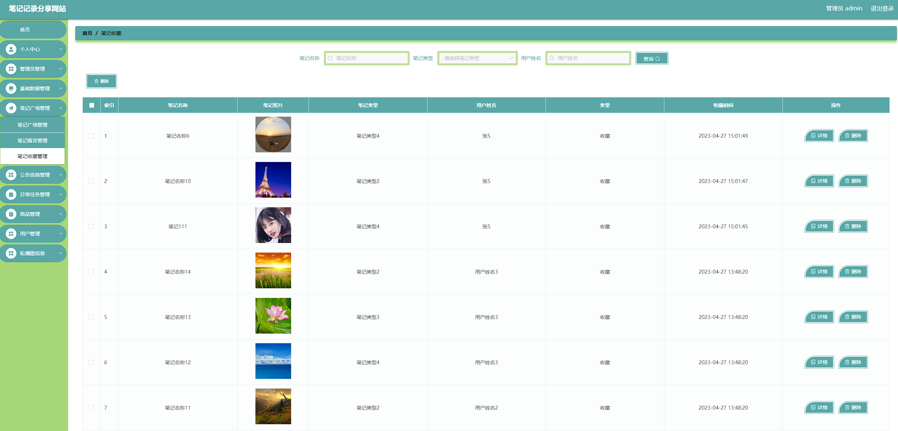Expand the 管理员管理 menu chevron
The image size is (898, 431).
[x=60, y=69]
